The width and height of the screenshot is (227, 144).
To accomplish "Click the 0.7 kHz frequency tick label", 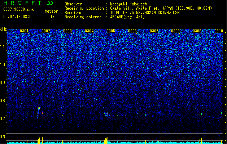I will 3,119.
